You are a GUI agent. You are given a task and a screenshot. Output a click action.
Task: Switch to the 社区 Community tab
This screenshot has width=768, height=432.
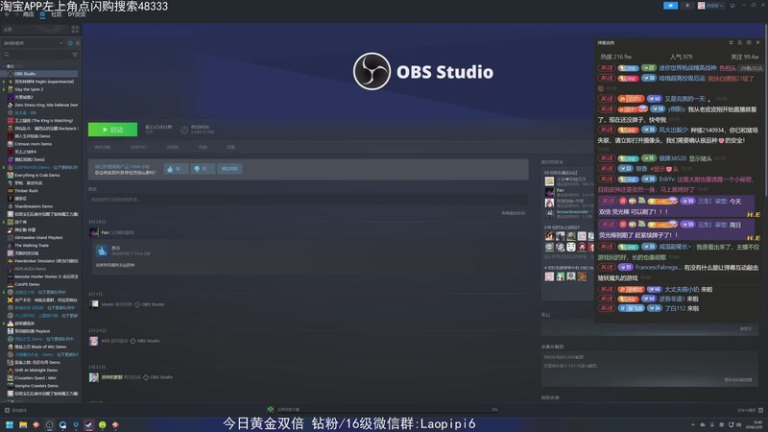pyautogui.click(x=57, y=14)
